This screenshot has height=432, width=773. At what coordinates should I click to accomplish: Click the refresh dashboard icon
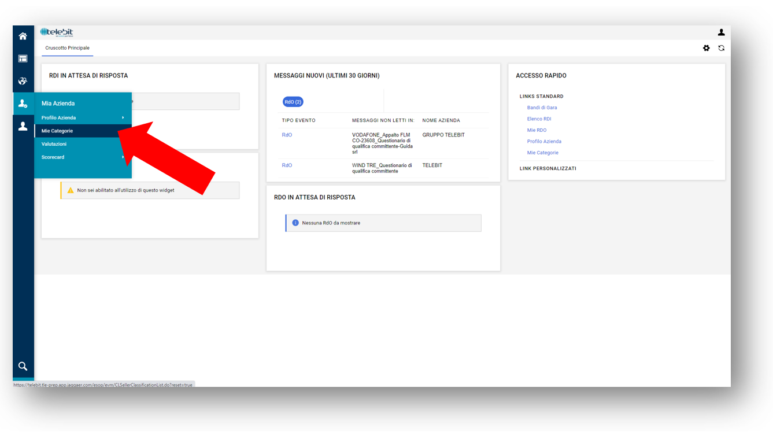coord(721,48)
